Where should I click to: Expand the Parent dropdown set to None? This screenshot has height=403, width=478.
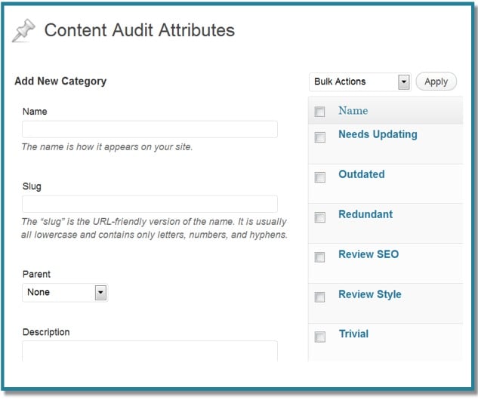[x=65, y=292]
